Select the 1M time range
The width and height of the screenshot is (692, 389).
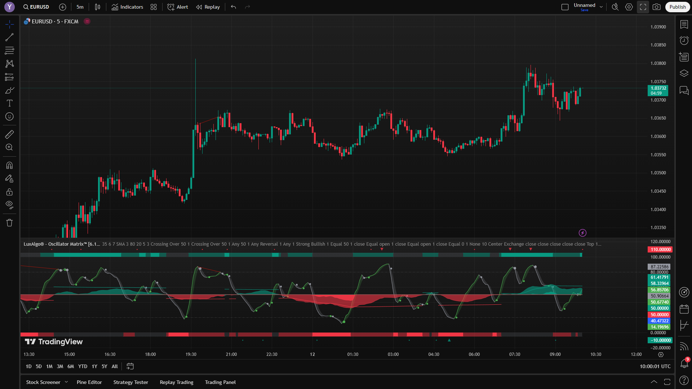[x=49, y=366]
